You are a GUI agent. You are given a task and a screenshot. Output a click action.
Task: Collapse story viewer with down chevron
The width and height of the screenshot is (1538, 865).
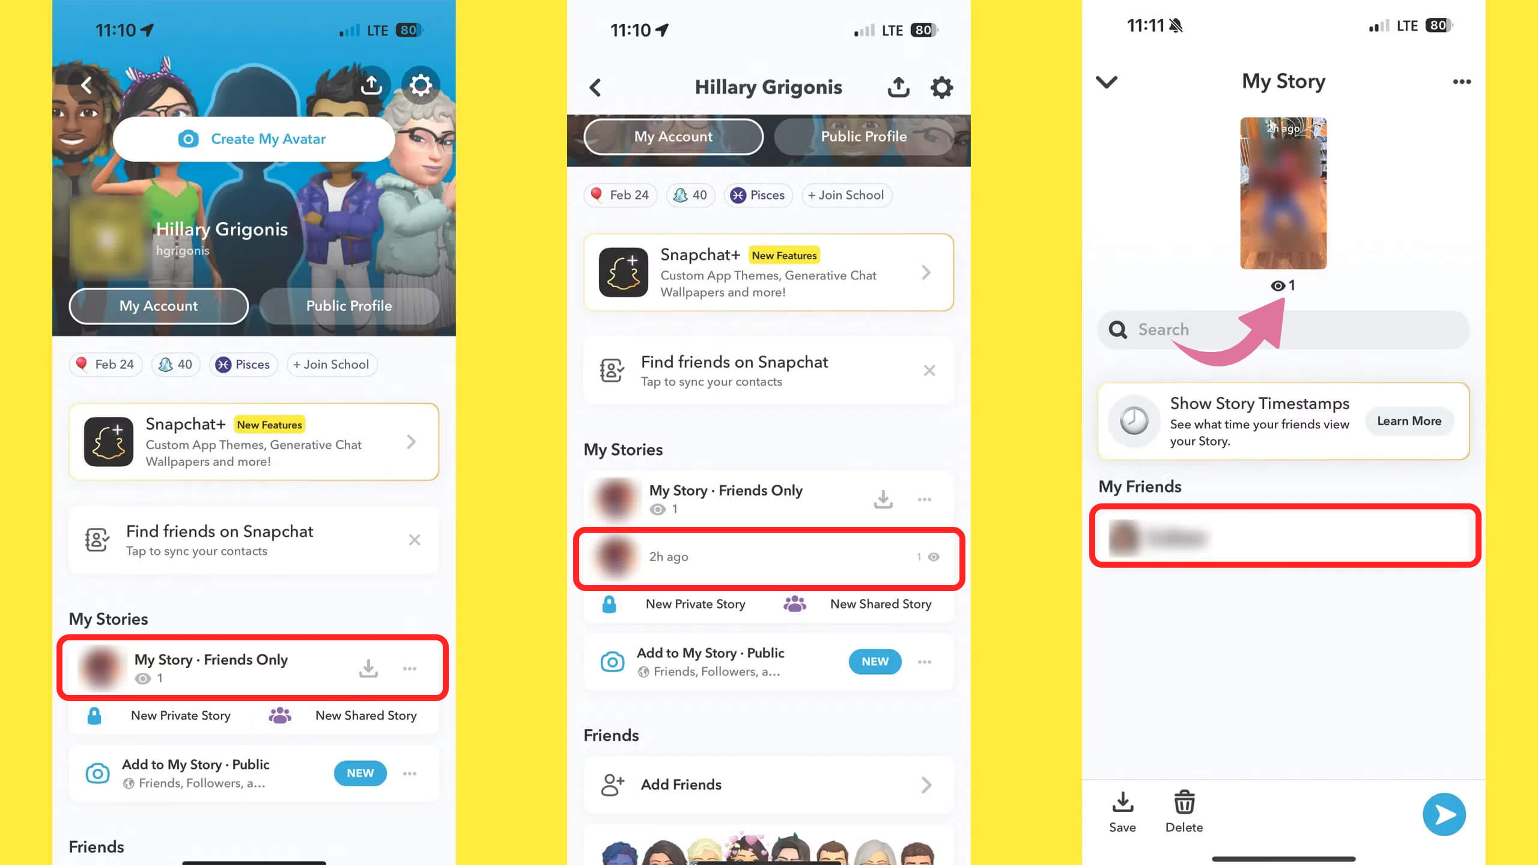[1107, 81]
